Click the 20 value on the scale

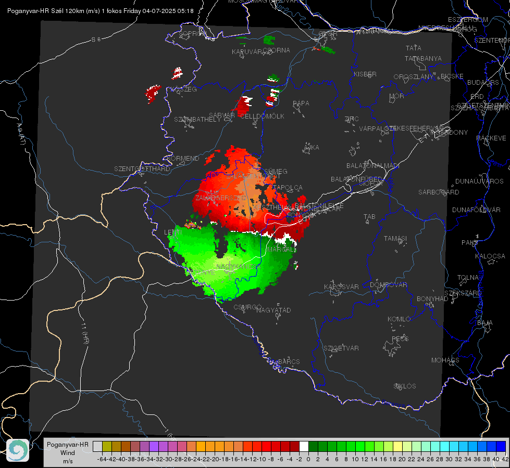click(402, 459)
